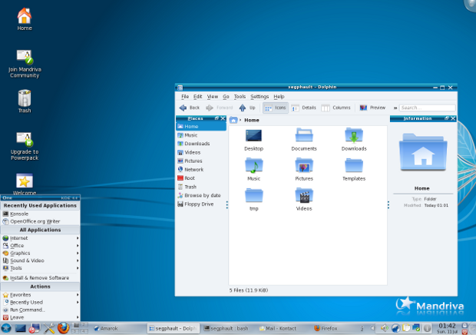Click the home icon in the breadcrumb bar
The image size is (476, 335).
point(233,121)
